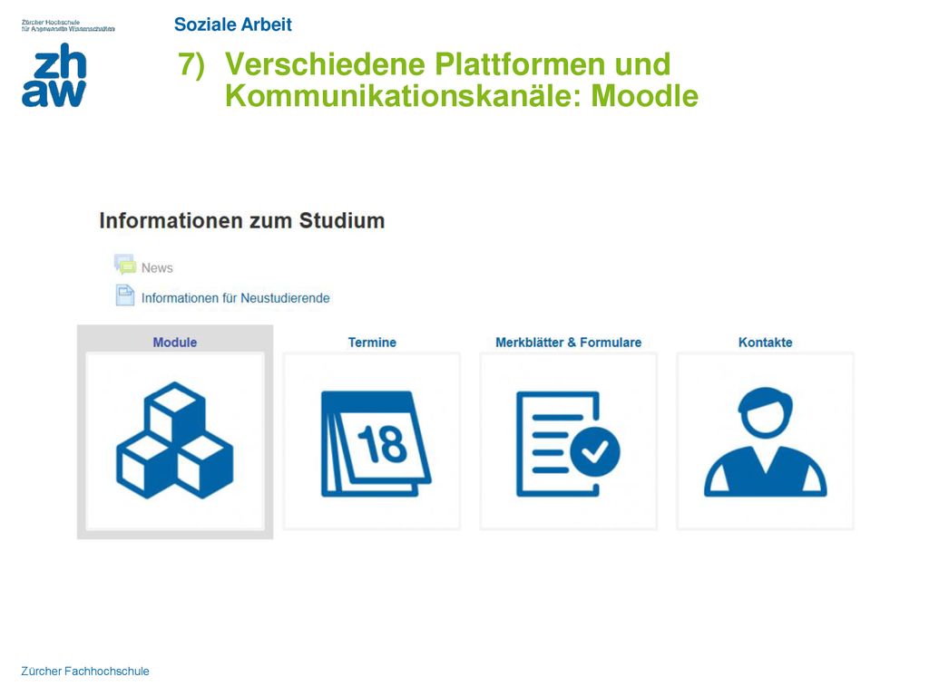Open Informationen für Neustudierende link

235,298
